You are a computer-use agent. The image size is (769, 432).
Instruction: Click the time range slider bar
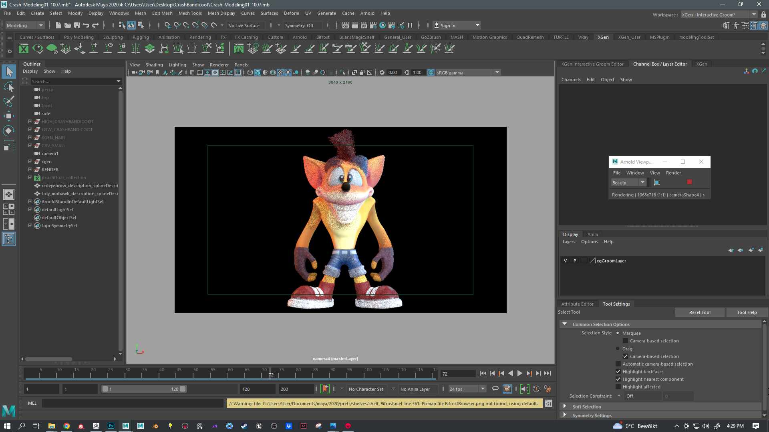tap(144, 389)
